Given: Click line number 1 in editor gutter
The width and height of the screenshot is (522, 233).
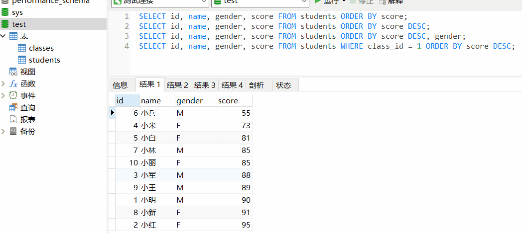Looking at the screenshot, I should pos(127,16).
